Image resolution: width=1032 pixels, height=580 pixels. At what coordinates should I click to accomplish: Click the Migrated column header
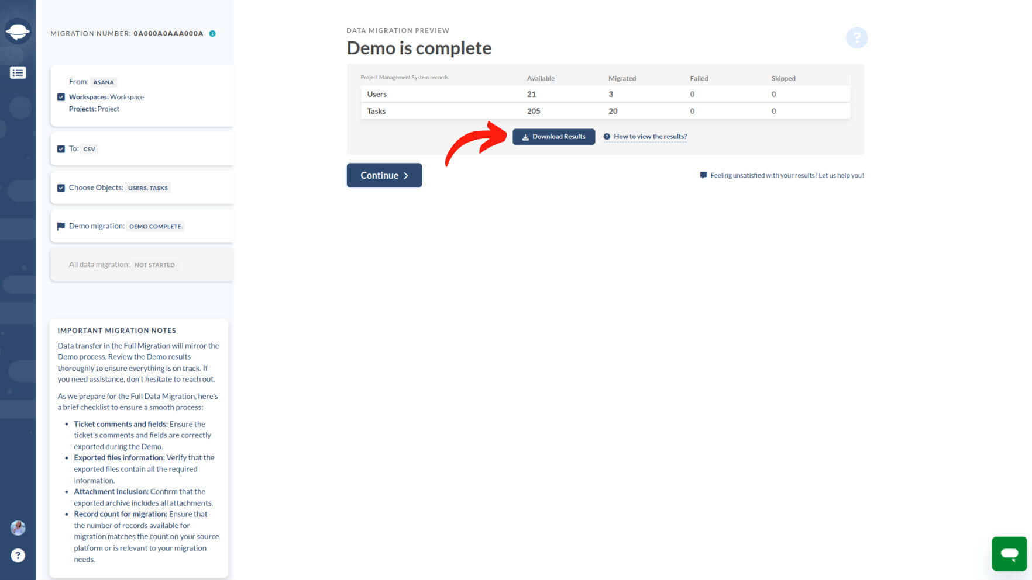click(622, 78)
